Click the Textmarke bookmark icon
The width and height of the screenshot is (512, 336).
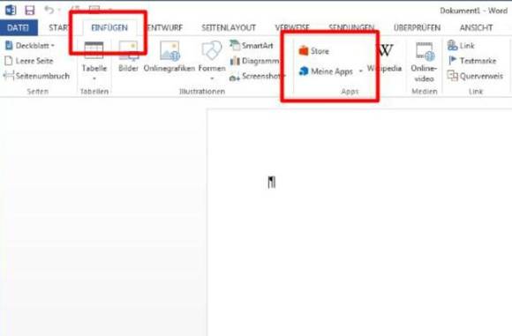pyautogui.click(x=453, y=60)
